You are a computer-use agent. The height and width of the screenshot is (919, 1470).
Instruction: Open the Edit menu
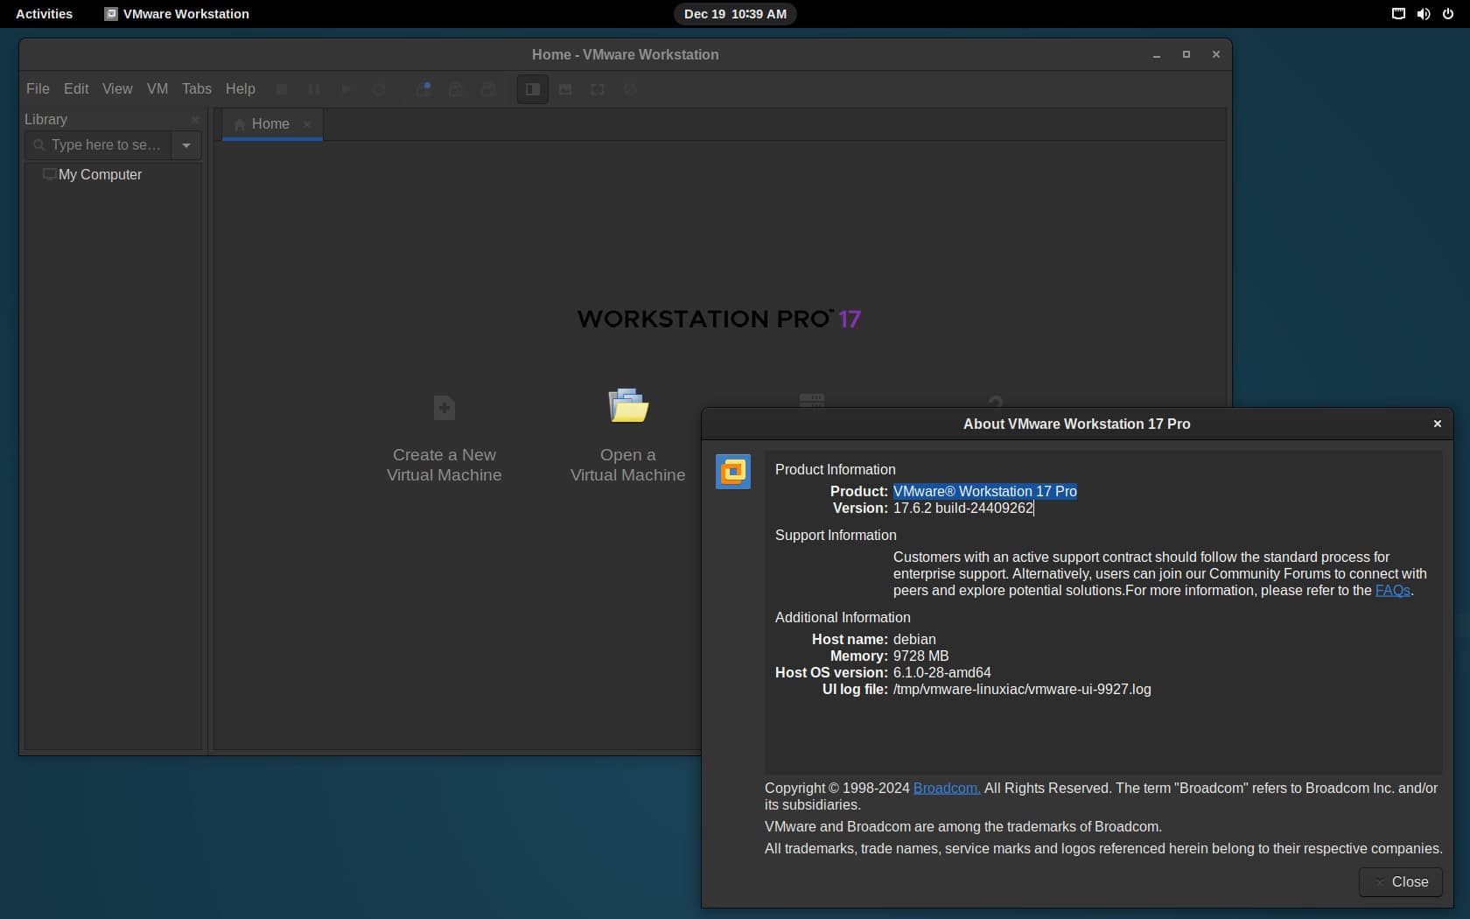(76, 88)
